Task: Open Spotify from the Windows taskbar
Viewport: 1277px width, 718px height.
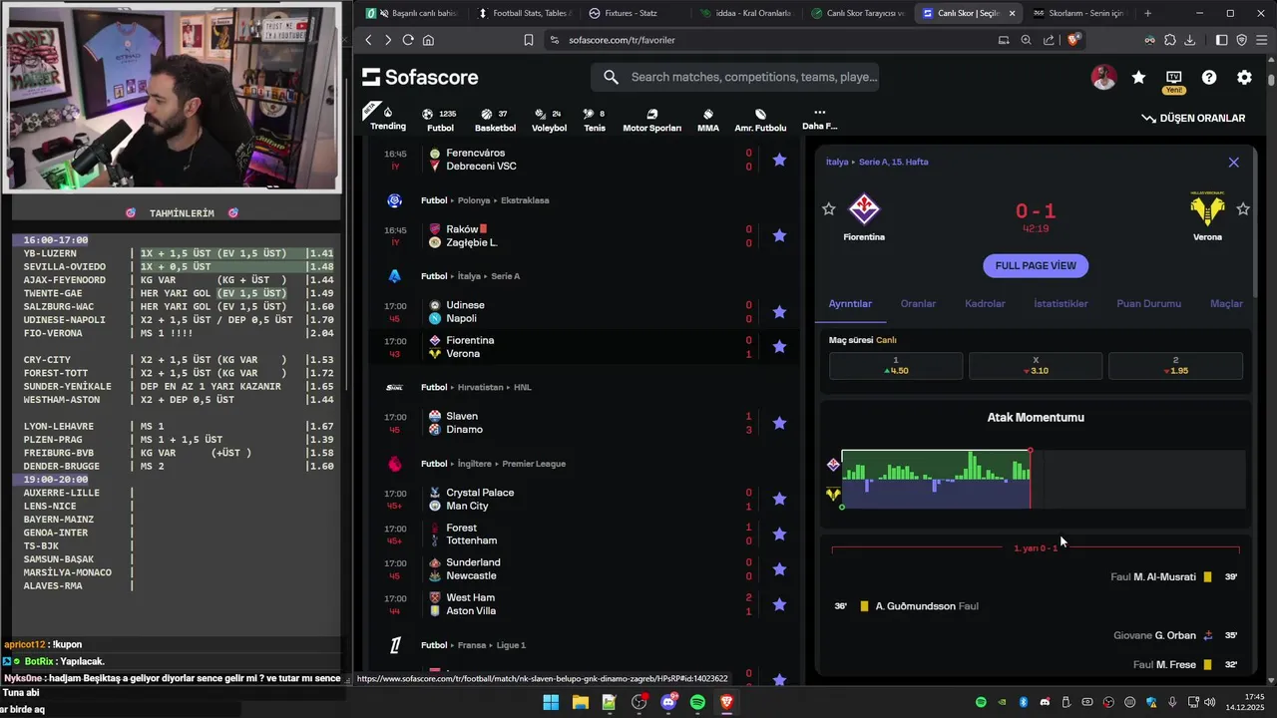Action: pyautogui.click(x=697, y=703)
